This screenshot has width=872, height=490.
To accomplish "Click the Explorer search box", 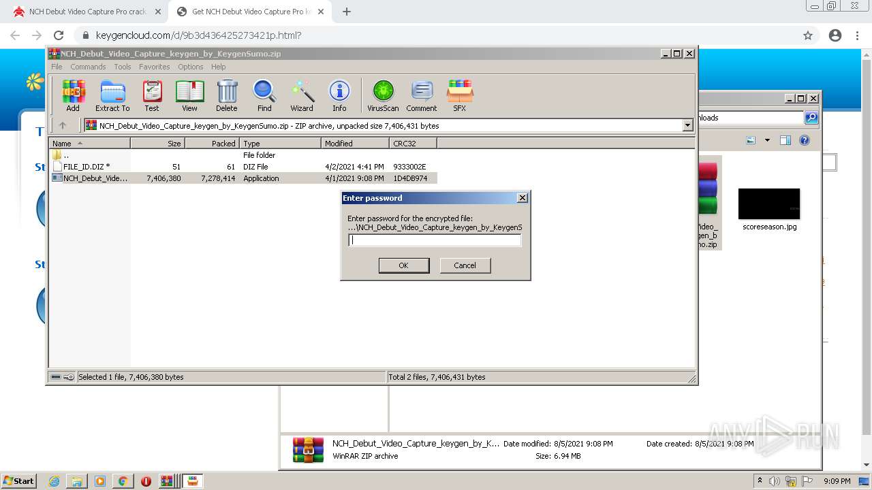I will pyautogui.click(x=751, y=118).
